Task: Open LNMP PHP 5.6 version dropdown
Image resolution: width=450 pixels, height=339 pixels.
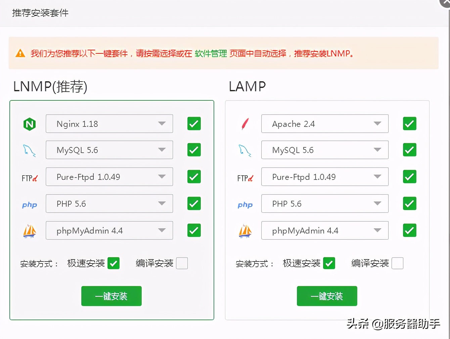Action: coord(109,203)
